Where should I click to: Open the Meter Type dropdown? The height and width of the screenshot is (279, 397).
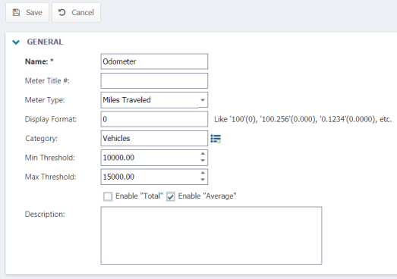click(x=203, y=100)
